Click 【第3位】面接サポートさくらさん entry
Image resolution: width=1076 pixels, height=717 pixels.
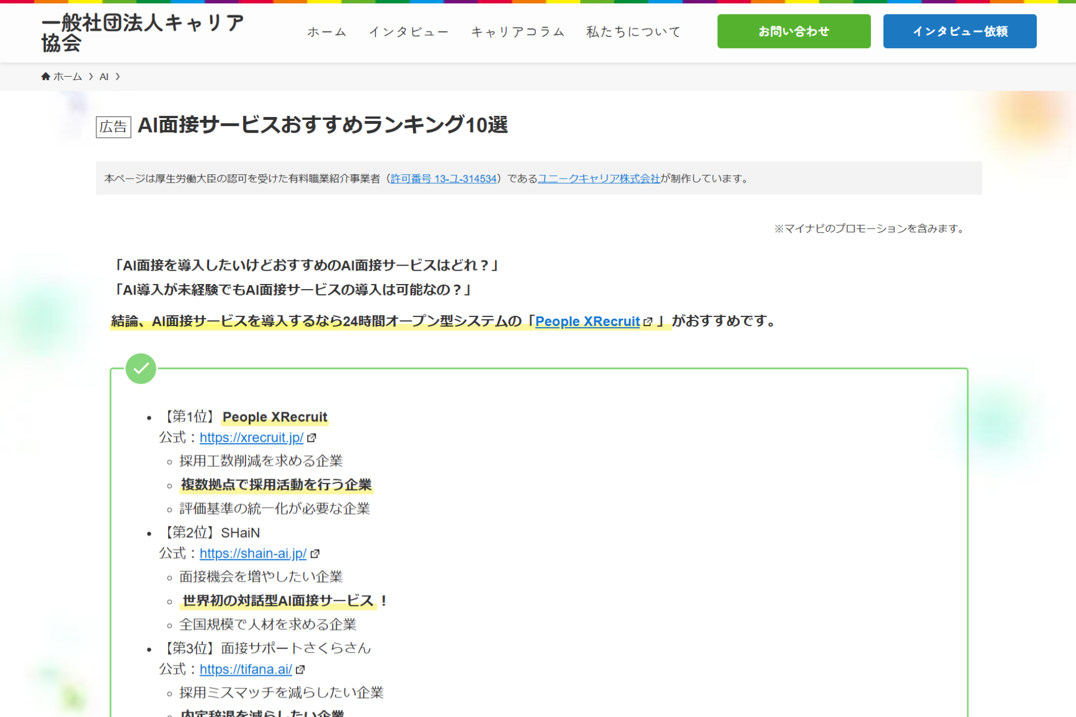(x=265, y=648)
